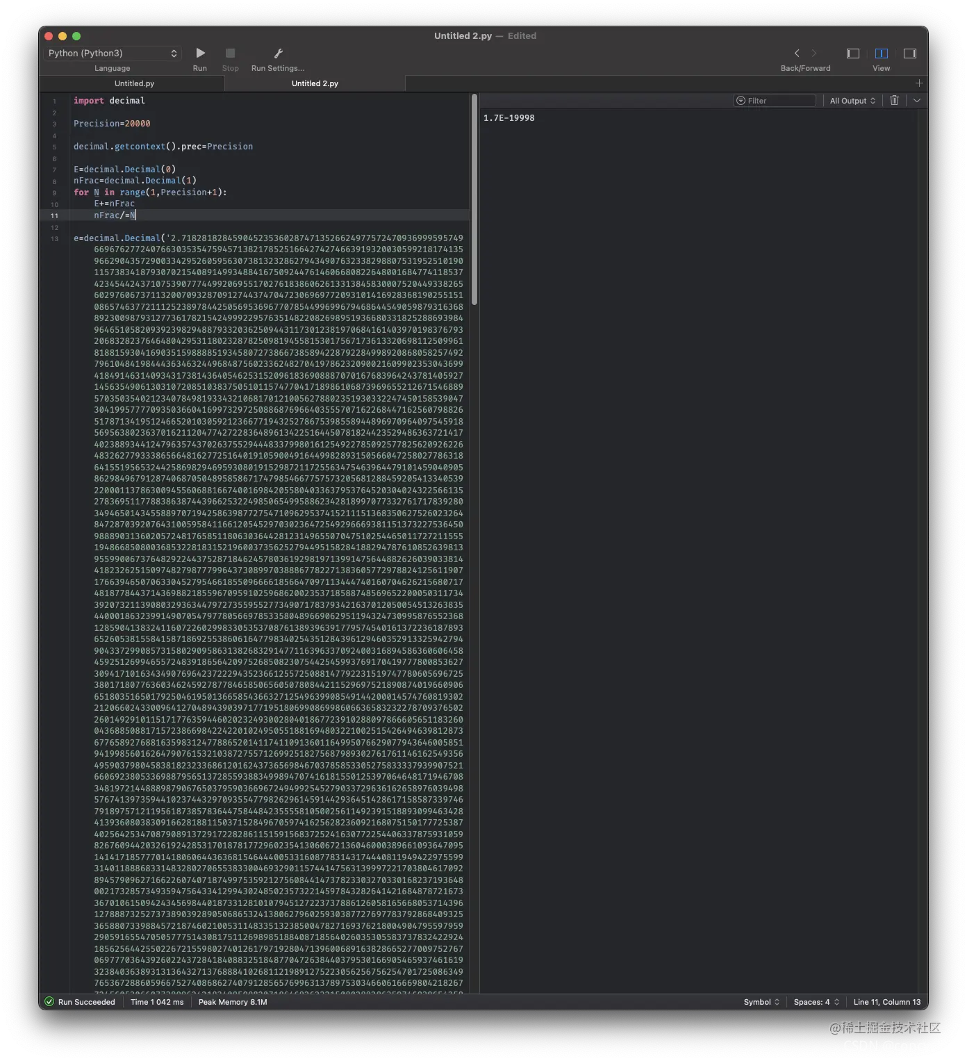967x1061 pixels.
Task: Click the 'Precision=20000' code line
Action: coord(112,124)
